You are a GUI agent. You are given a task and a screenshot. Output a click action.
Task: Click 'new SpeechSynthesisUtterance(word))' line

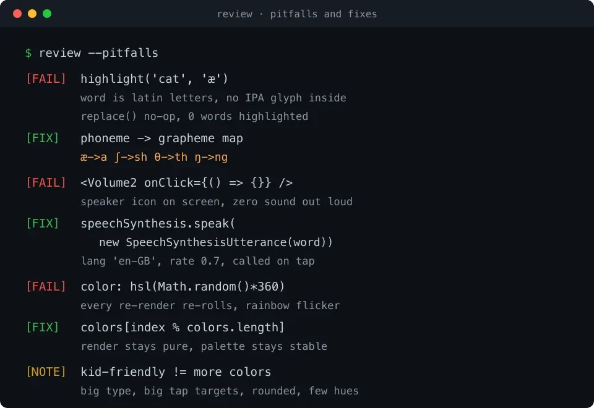216,242
